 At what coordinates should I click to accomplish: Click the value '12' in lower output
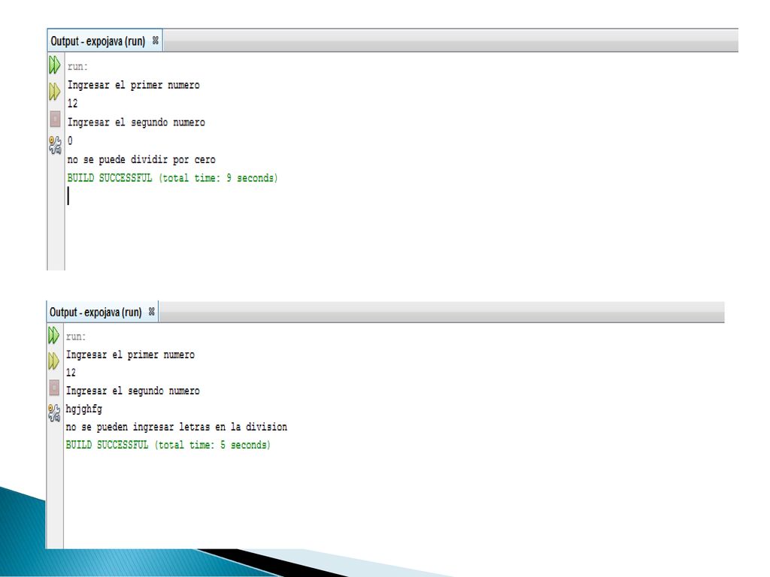coord(71,373)
